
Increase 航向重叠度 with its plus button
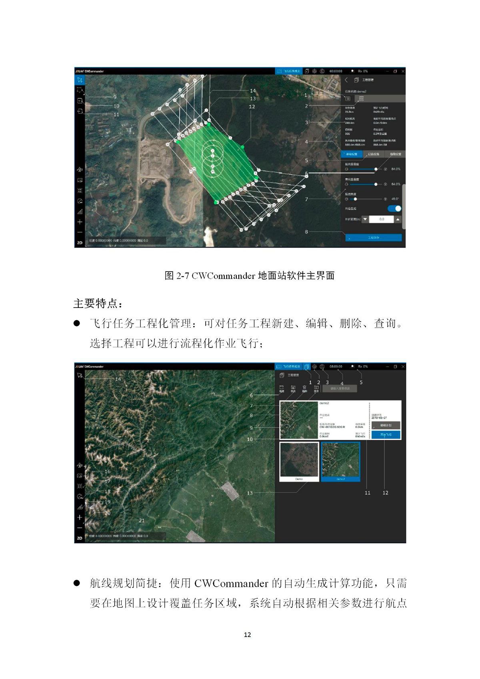click(x=386, y=169)
